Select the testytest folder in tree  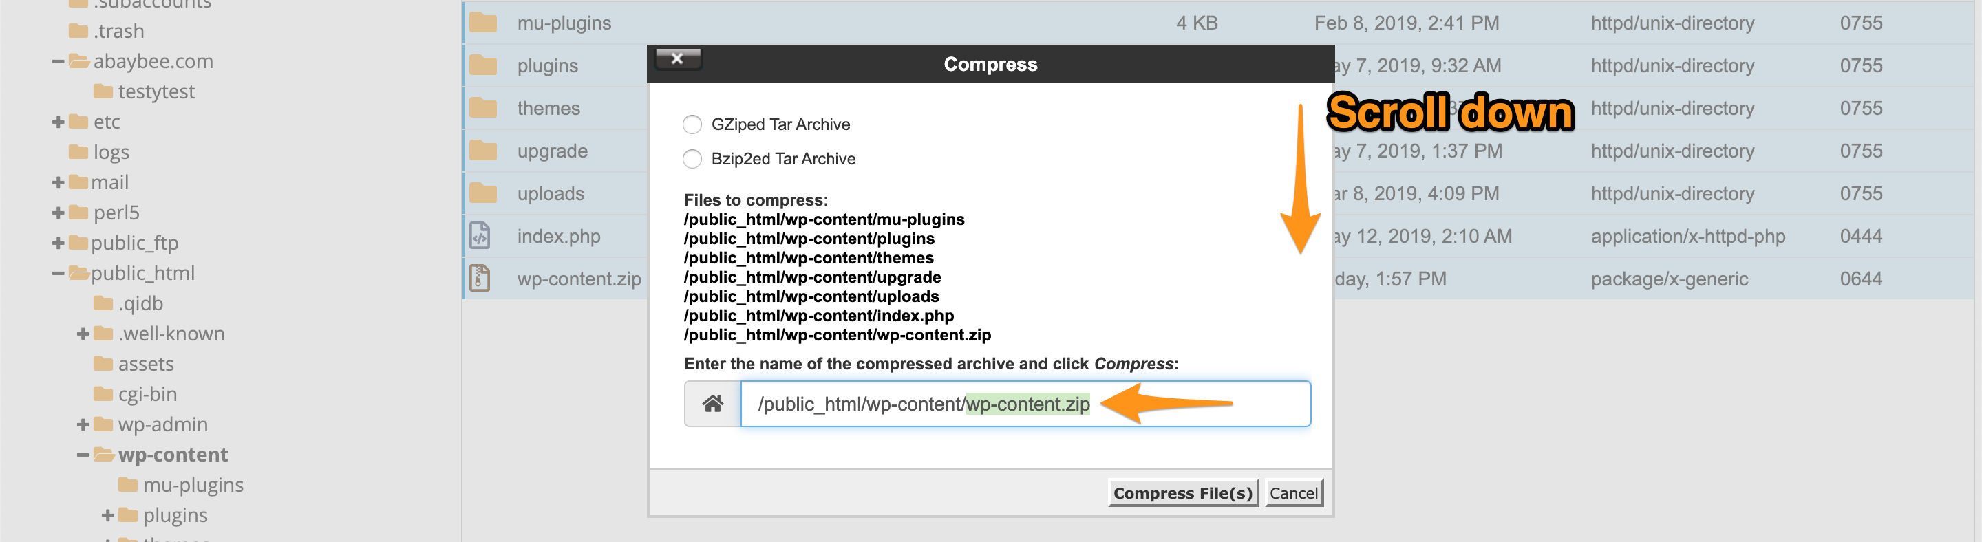click(156, 92)
